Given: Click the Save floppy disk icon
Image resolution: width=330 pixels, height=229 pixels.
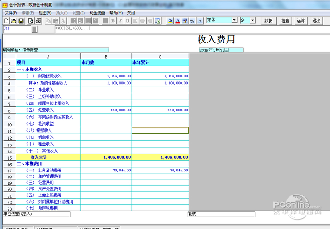Looking at the screenshot, I should click(x=21, y=21).
